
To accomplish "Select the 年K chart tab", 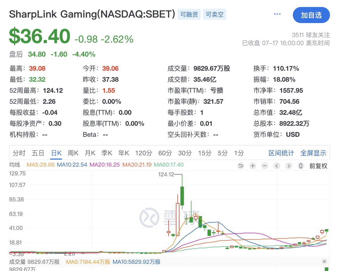I will (x=124, y=153).
